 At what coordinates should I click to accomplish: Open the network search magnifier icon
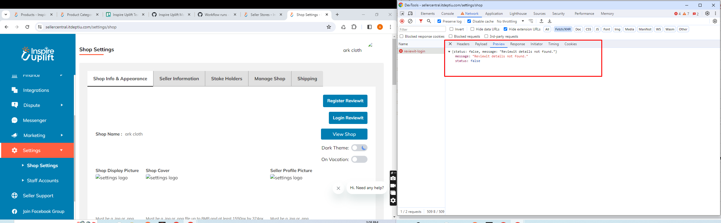pos(429,21)
